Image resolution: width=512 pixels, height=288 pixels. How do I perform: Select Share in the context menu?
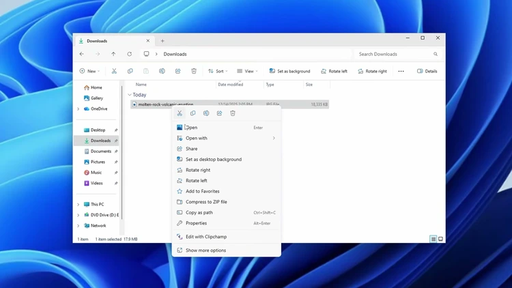coord(226,149)
